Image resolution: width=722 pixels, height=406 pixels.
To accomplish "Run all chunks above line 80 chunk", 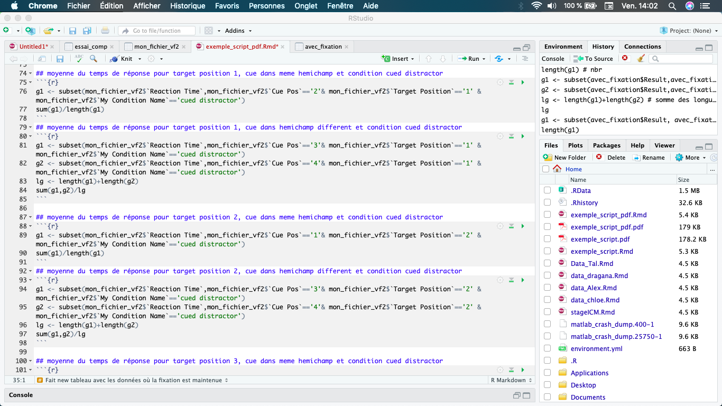I will click(512, 136).
